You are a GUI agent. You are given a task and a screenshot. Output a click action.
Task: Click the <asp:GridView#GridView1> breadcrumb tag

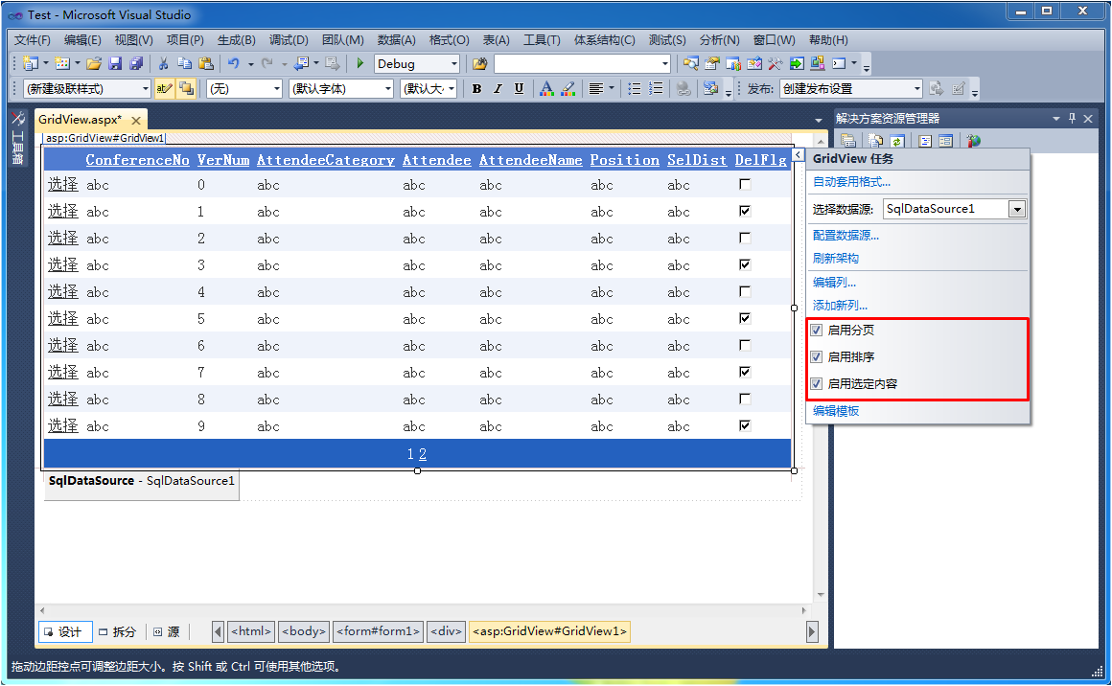click(549, 631)
